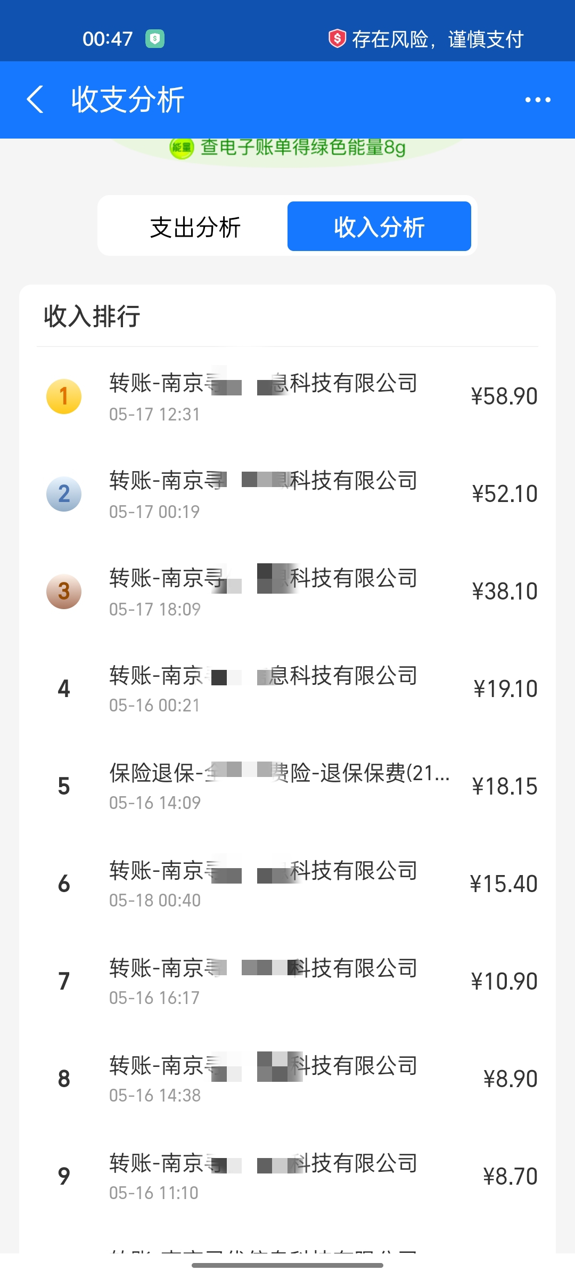The image size is (575, 1279).
Task: Tap the green energy badge icon
Action: 181,148
